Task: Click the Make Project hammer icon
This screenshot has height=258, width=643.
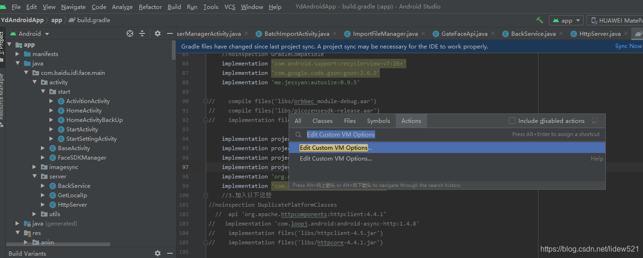Action: (x=539, y=20)
